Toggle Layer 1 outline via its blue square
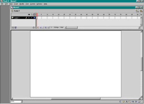144x104 pixels. pyautogui.click(x=34, y=18)
